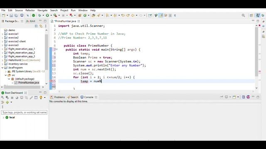Click the Save icon in toolbar

click(x=11, y=15)
